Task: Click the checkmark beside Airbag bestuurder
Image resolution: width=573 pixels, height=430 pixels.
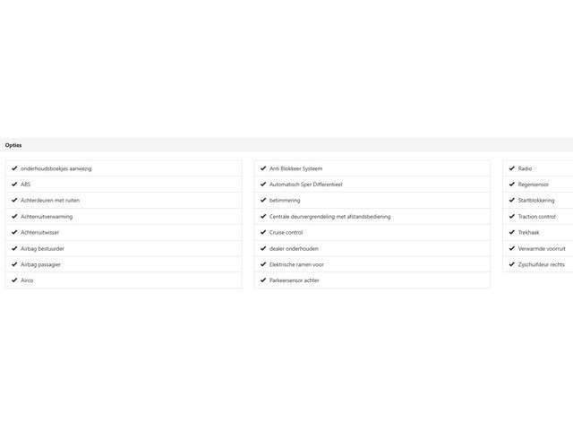Action: point(14,248)
